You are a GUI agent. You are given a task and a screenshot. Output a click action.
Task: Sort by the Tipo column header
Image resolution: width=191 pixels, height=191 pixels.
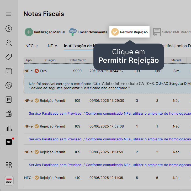point(29,60)
